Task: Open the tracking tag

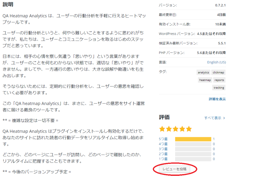Action: tap(219, 88)
